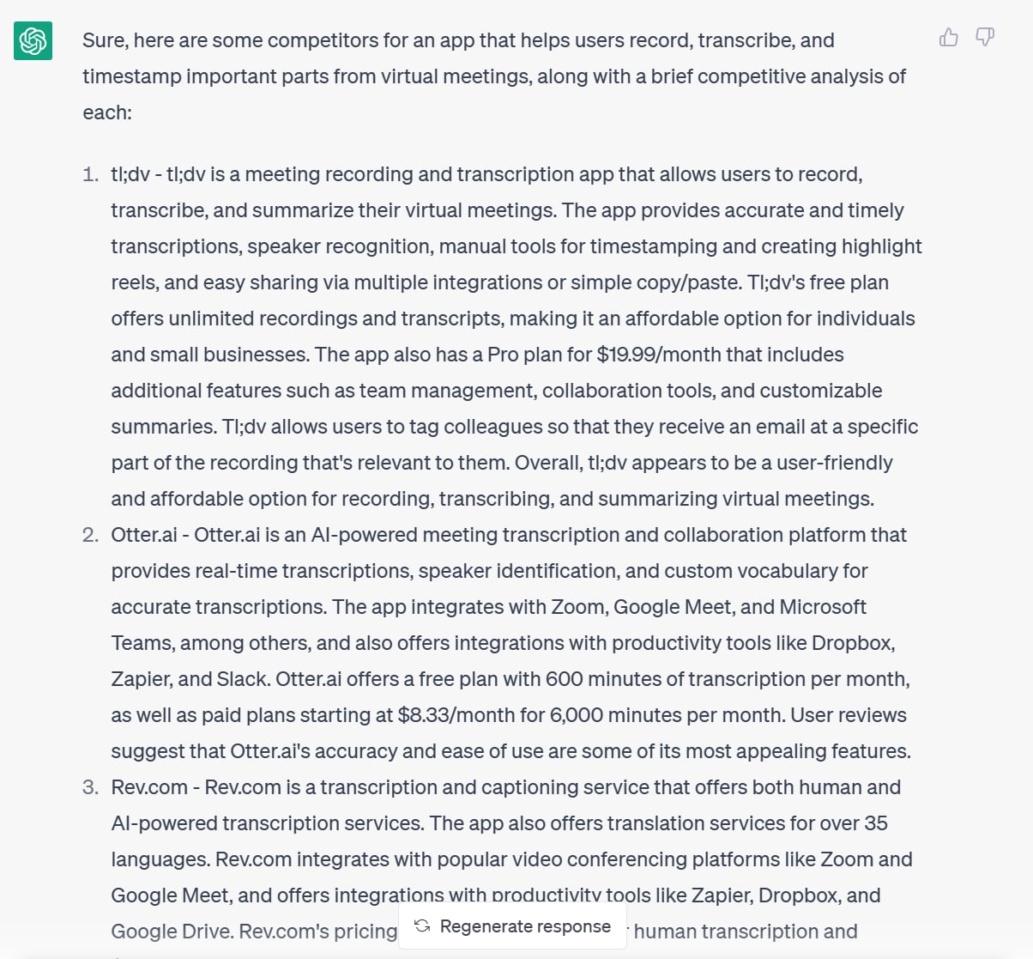1033x959 pixels.
Task: Click the thumbs up feedback icon
Action: click(948, 37)
